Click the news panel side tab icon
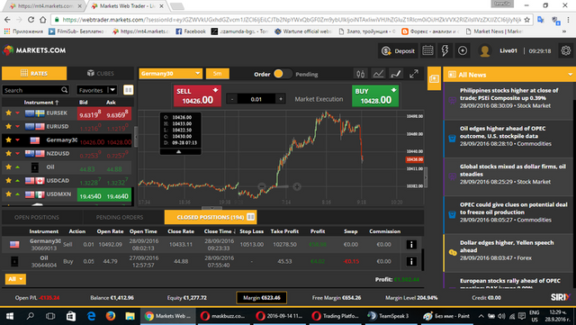Image resolution: width=576 pixels, height=325 pixels. pos(434,78)
